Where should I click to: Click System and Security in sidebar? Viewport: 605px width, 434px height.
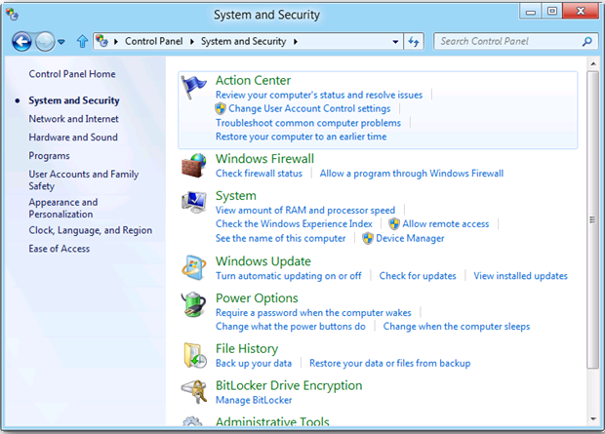(74, 100)
